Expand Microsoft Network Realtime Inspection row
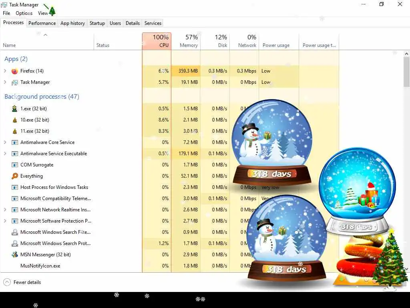Image resolution: width=410 pixels, height=308 pixels. [x=5, y=210]
